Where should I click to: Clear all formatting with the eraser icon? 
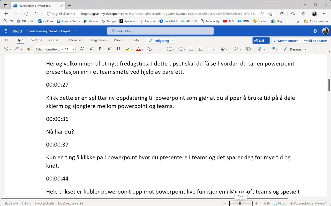point(149,49)
